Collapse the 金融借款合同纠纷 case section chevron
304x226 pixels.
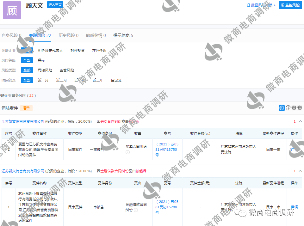[x=300, y=171]
